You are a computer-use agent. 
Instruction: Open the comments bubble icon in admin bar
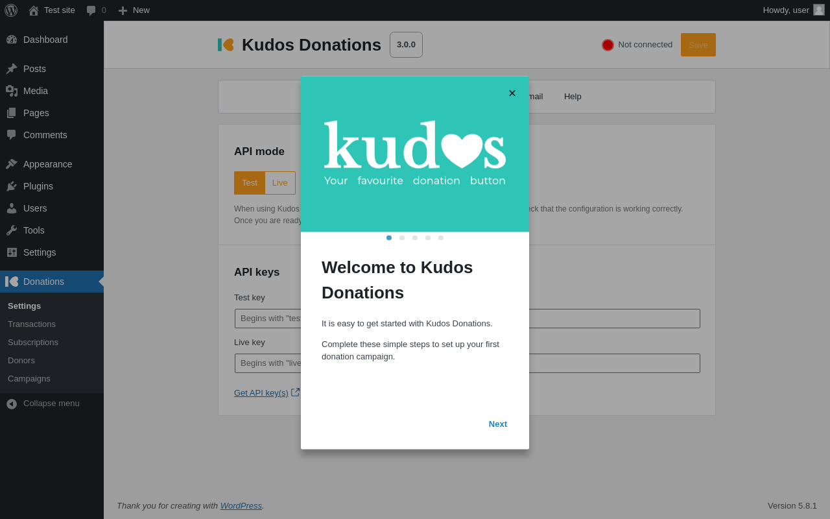[x=91, y=10]
